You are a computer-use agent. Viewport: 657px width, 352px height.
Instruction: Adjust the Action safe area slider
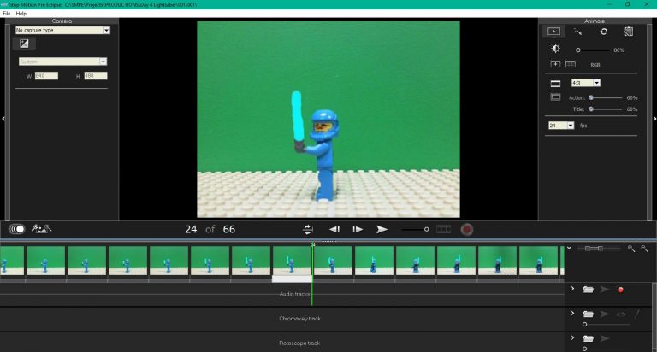[x=606, y=97]
